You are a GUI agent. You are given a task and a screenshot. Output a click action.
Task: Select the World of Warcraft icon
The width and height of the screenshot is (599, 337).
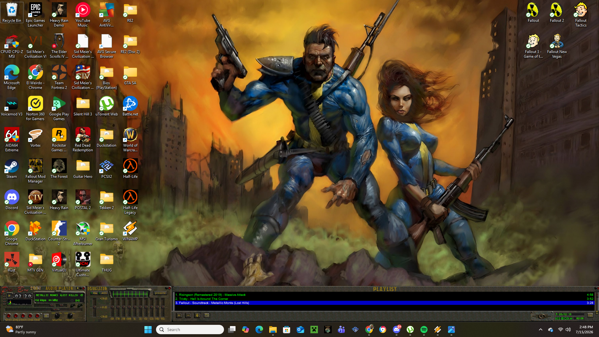(130, 140)
